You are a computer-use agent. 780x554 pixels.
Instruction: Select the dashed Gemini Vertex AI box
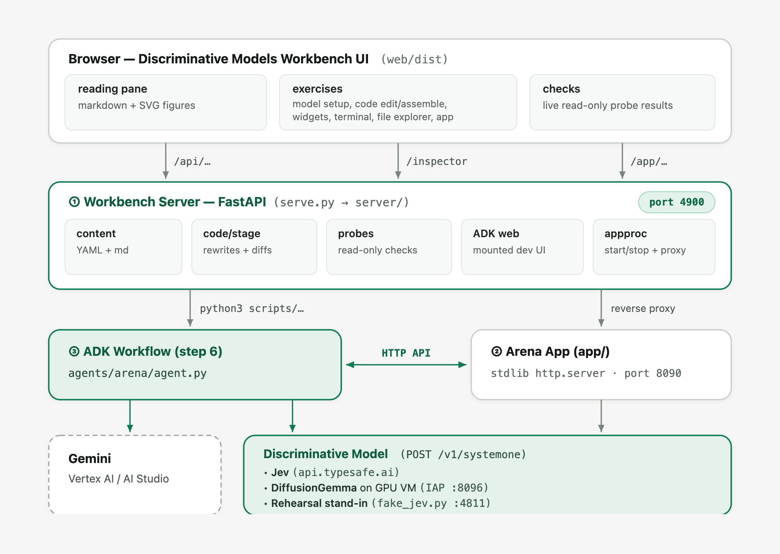pyautogui.click(x=135, y=474)
